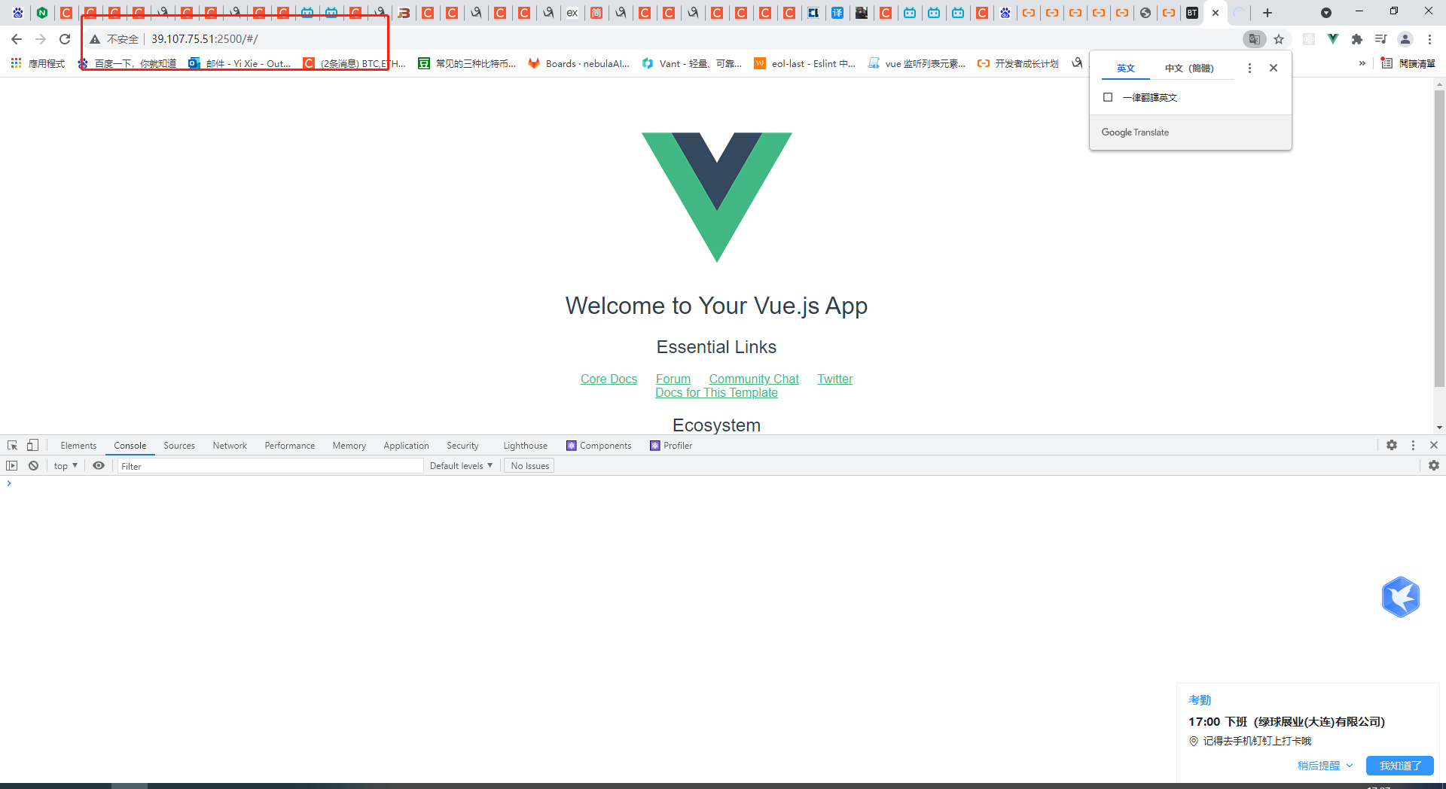1446x789 pixels.
Task: Open the Boards · nebulaAI bookmark
Action: (x=578, y=63)
